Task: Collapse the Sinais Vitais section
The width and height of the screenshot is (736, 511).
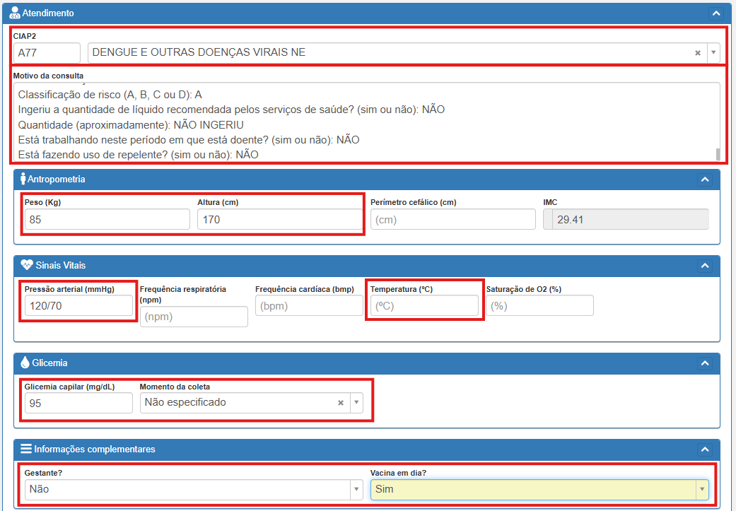Action: tap(704, 266)
